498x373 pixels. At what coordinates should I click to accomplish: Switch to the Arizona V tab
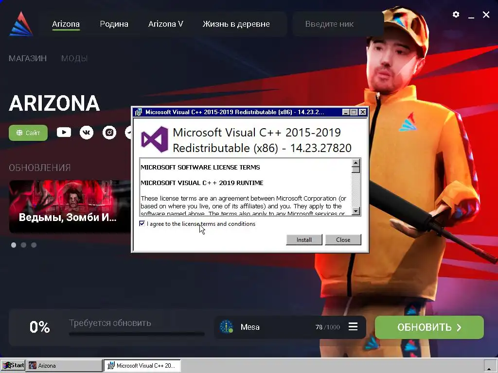tap(165, 24)
